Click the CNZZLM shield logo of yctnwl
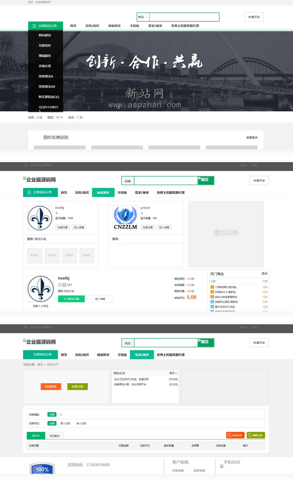This screenshot has width=293, height=480. tap(126, 218)
